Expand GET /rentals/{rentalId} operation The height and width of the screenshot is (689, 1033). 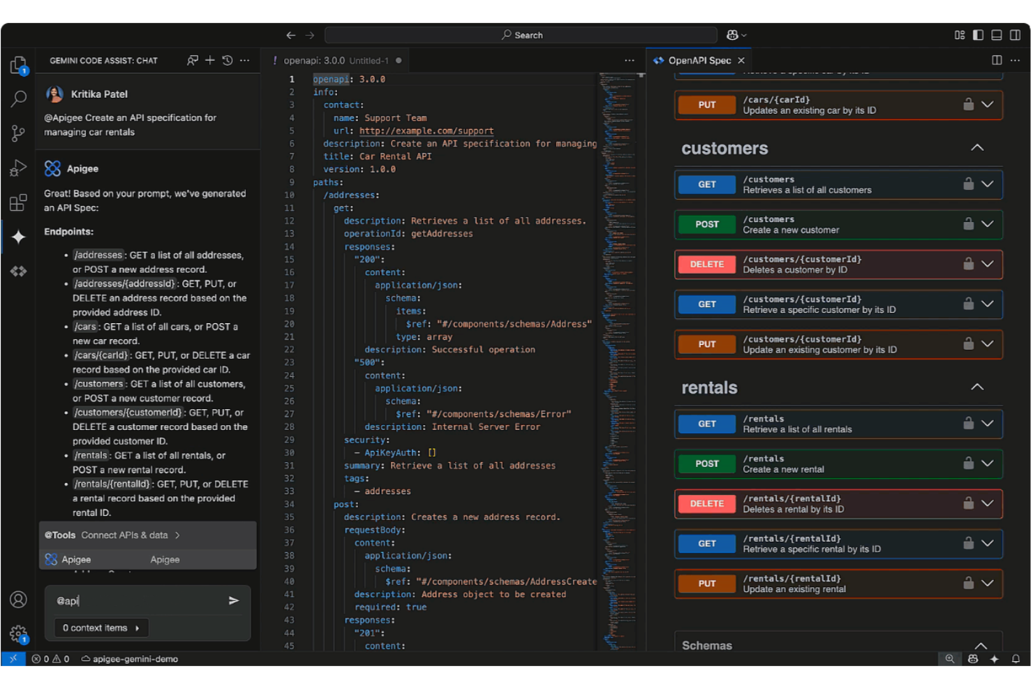[x=988, y=542]
